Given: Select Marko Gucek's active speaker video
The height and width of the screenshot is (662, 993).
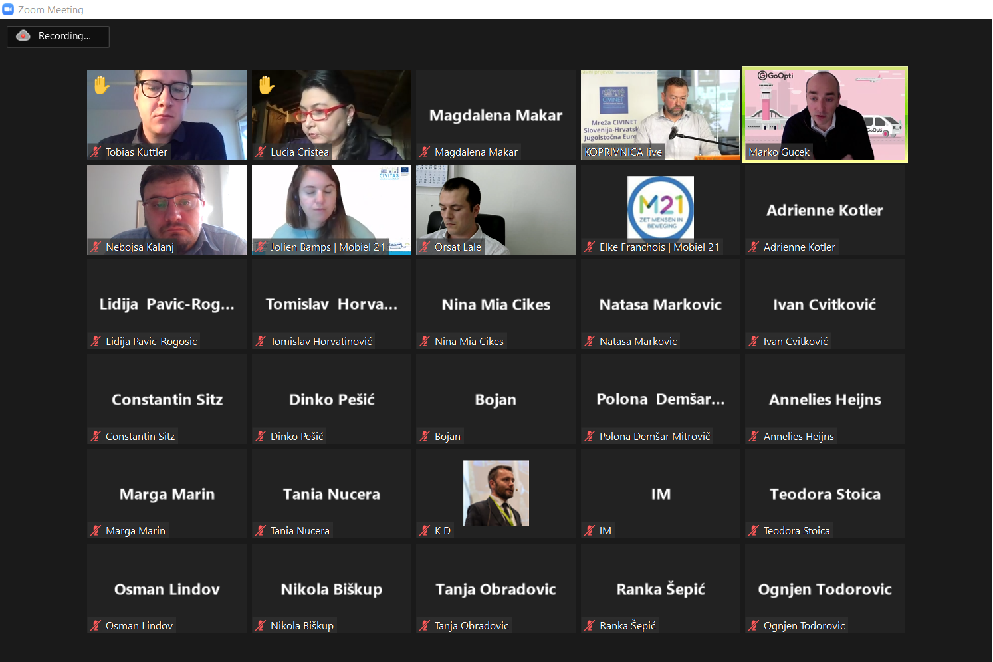Looking at the screenshot, I should (x=825, y=114).
